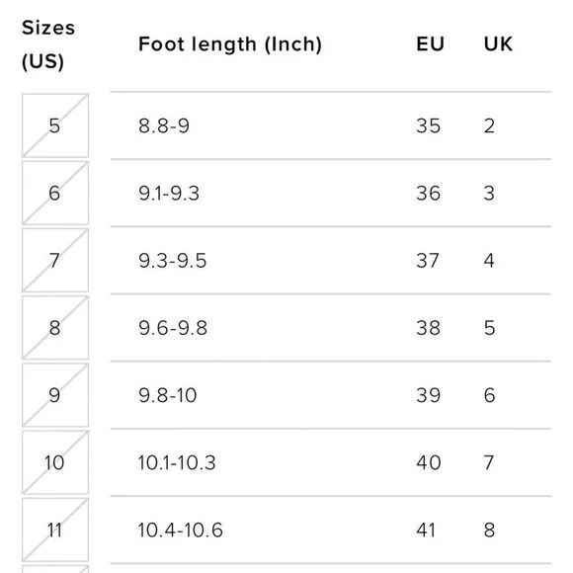Click the Sizes (US) column header

pos(48,44)
